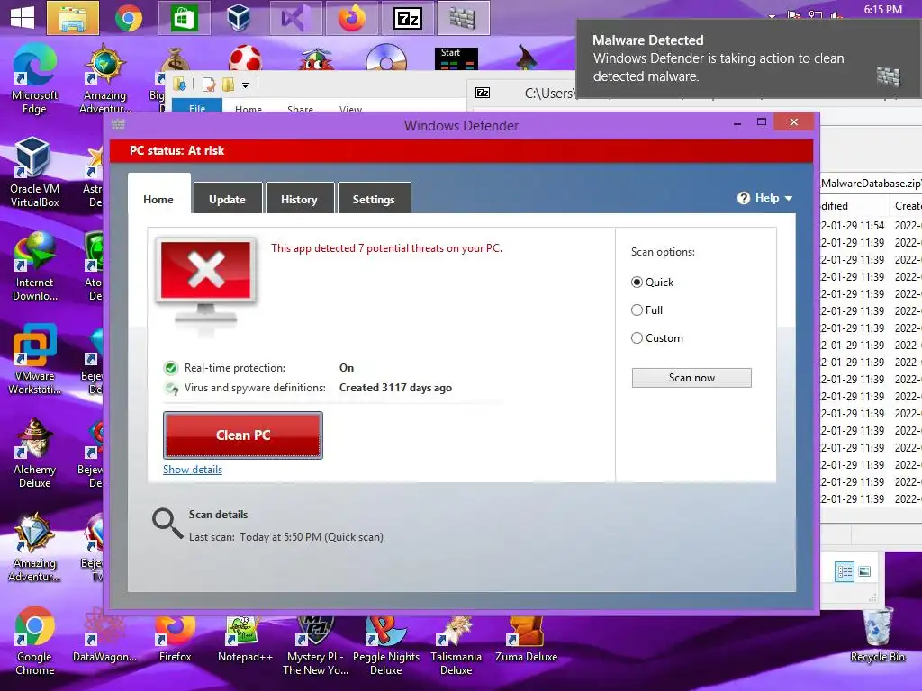The height and width of the screenshot is (691, 922).
Task: Click the Create column header in 7-Zip
Action: (x=907, y=206)
